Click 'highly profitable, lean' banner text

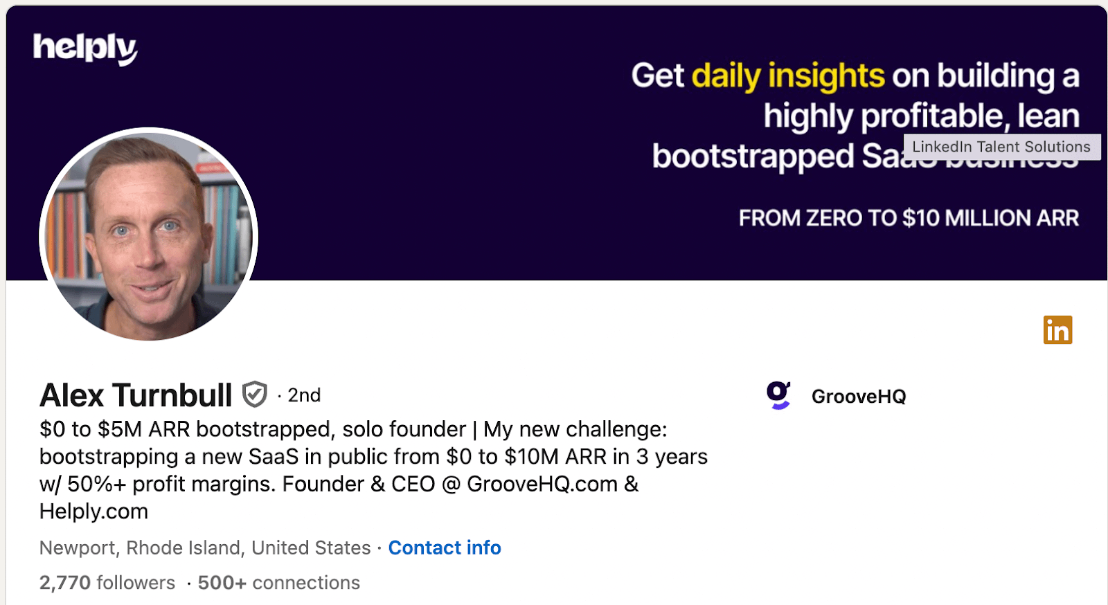coord(921,116)
